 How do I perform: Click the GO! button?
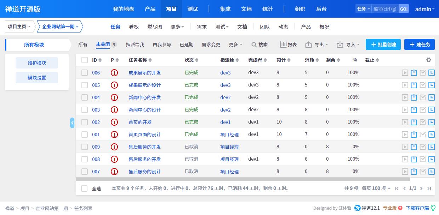tap(404, 9)
